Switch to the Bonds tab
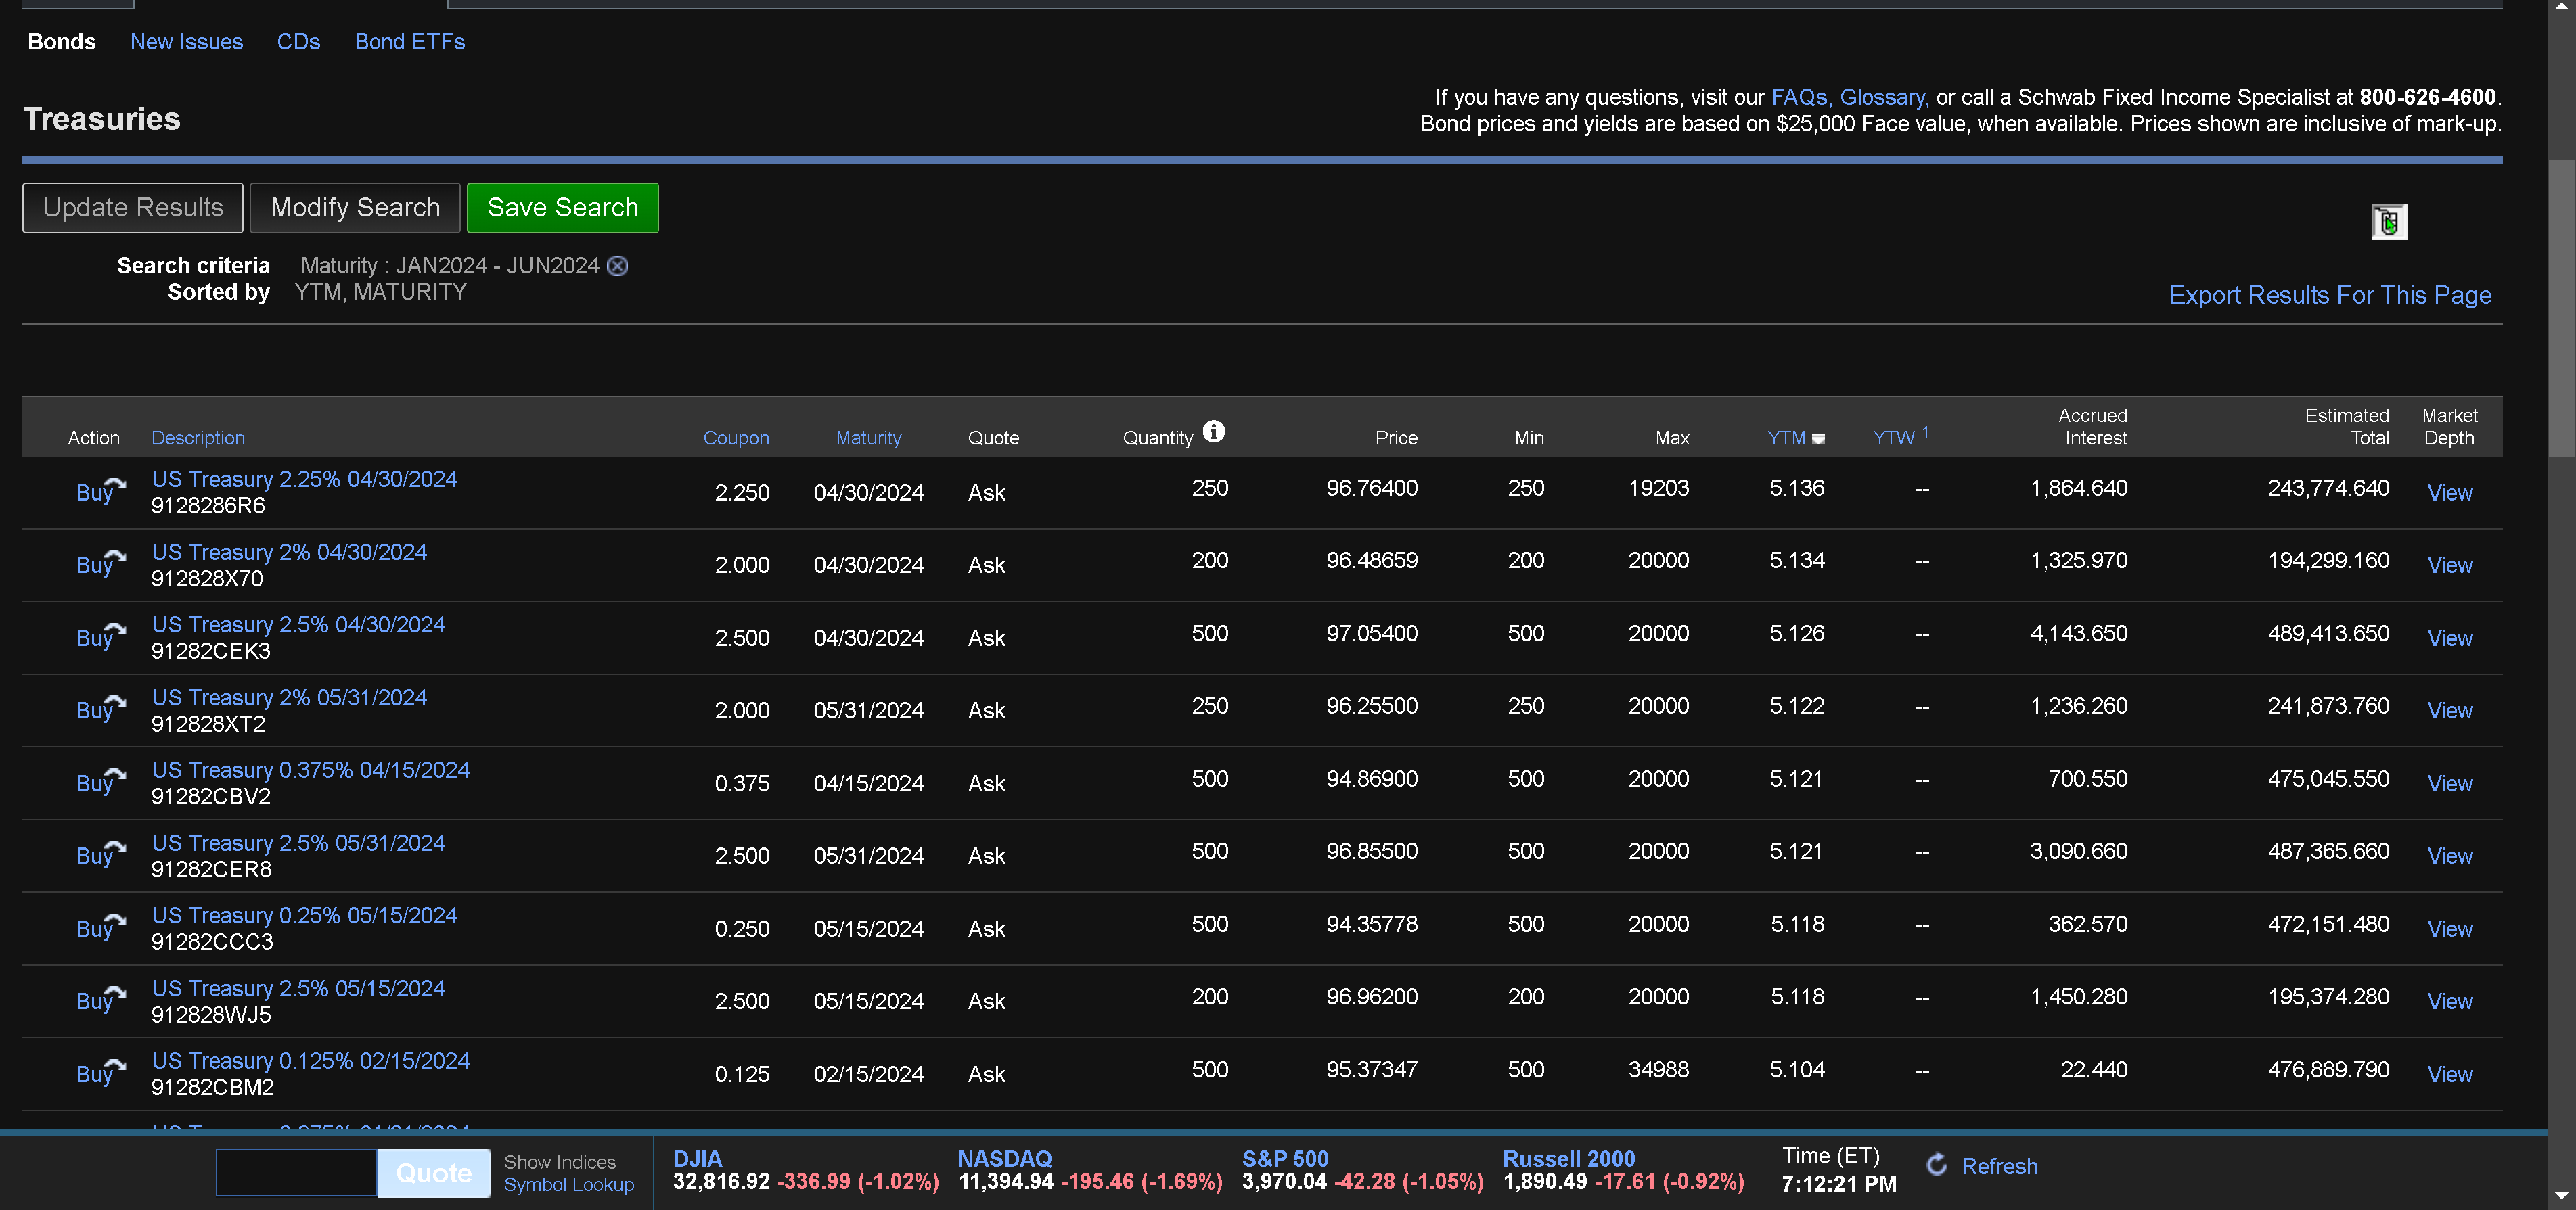 [62, 42]
